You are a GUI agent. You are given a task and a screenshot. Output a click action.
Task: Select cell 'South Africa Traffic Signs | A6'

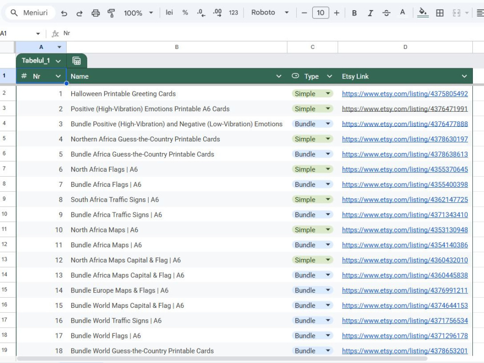[177, 200]
